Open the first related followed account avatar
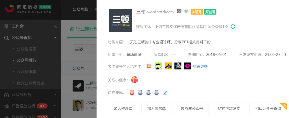Viewport: 289px width, 118px height. tap(149, 66)
